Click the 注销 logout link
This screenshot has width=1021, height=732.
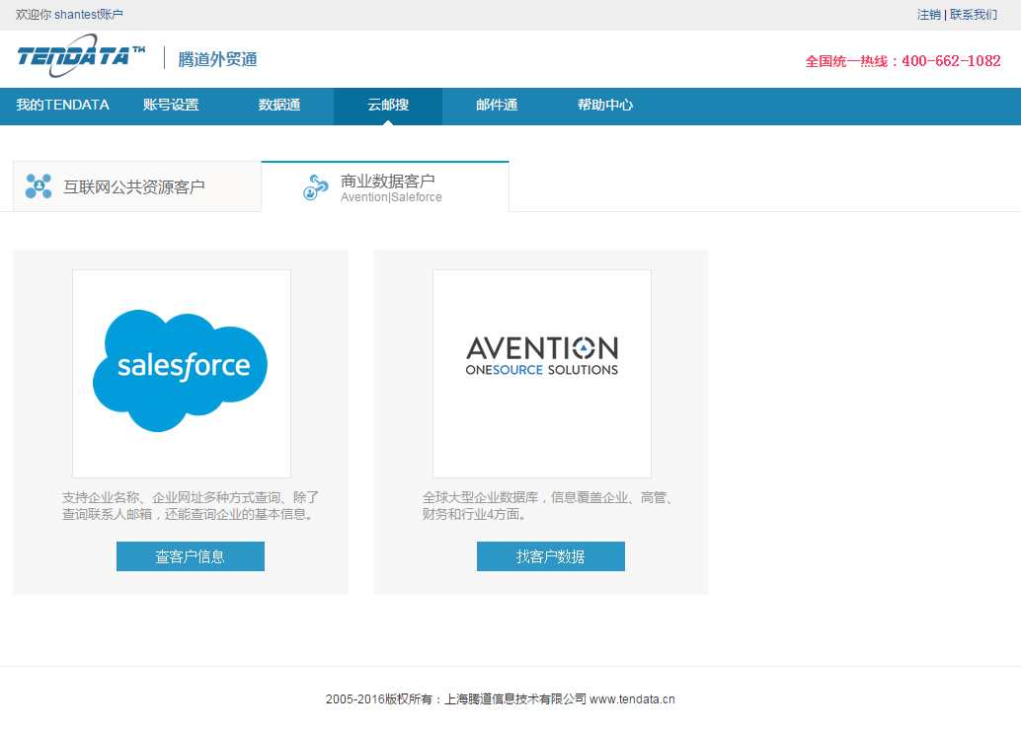tap(928, 15)
